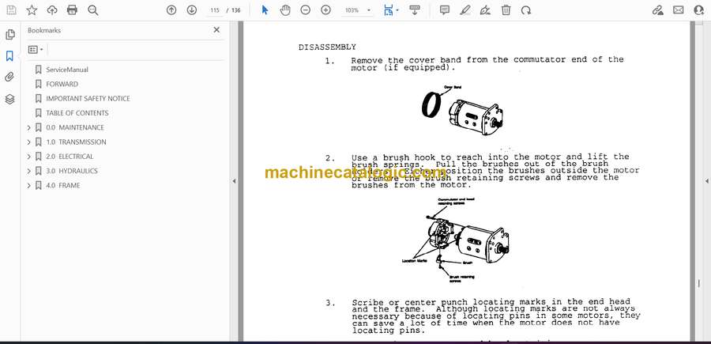Open the page thumbnails panel
This screenshot has height=344, width=711.
[x=9, y=35]
